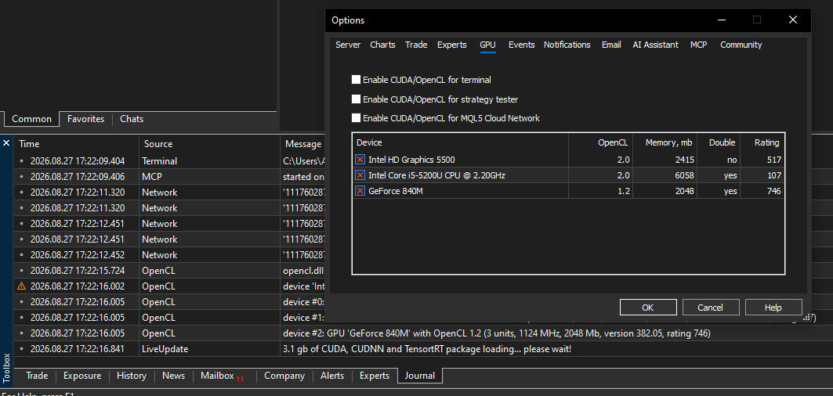This screenshot has height=396, width=833.
Task: Select journal row with source Terminal
Action: click(169, 161)
